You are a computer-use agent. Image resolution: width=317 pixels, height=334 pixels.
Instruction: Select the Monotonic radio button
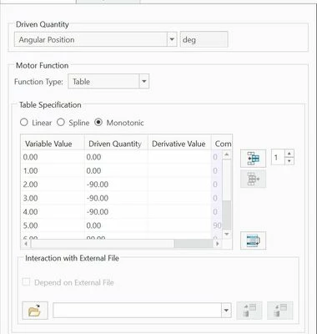pyautogui.click(x=98, y=123)
